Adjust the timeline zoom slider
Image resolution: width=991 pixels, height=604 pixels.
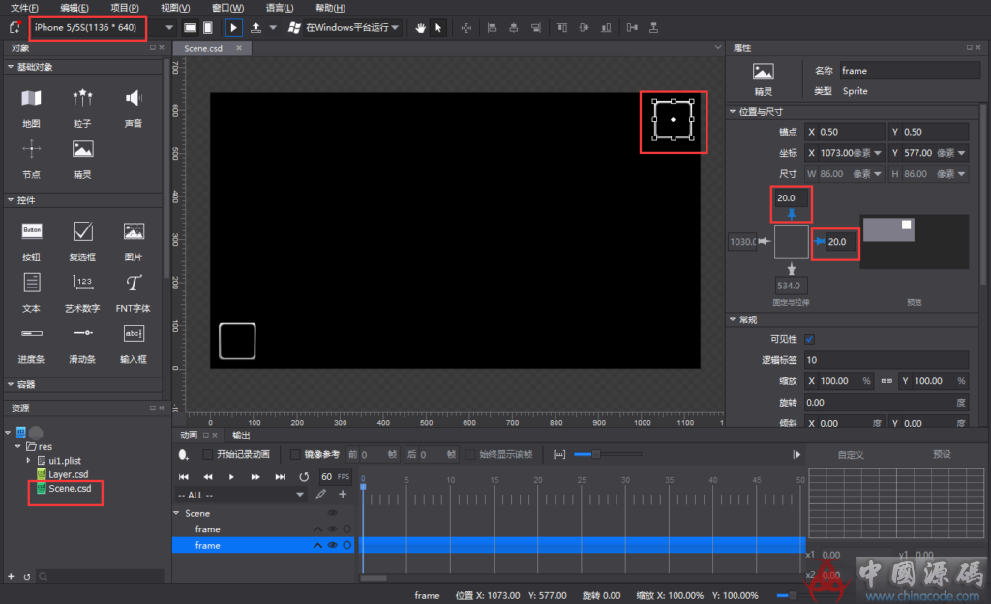coord(595,454)
